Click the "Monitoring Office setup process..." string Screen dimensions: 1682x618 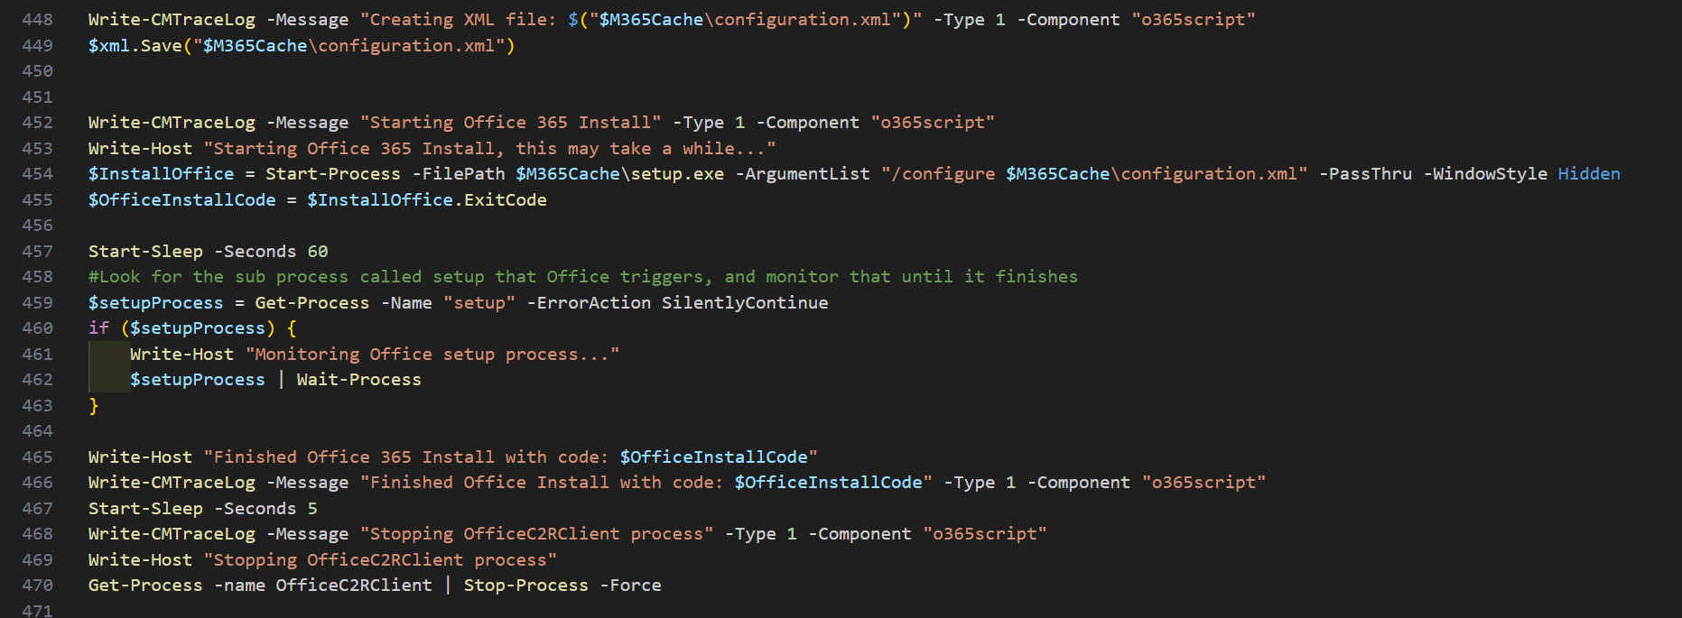tap(432, 355)
